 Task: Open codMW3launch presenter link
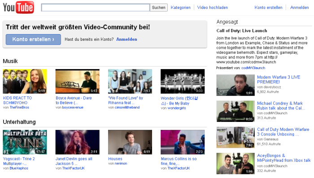253,68
